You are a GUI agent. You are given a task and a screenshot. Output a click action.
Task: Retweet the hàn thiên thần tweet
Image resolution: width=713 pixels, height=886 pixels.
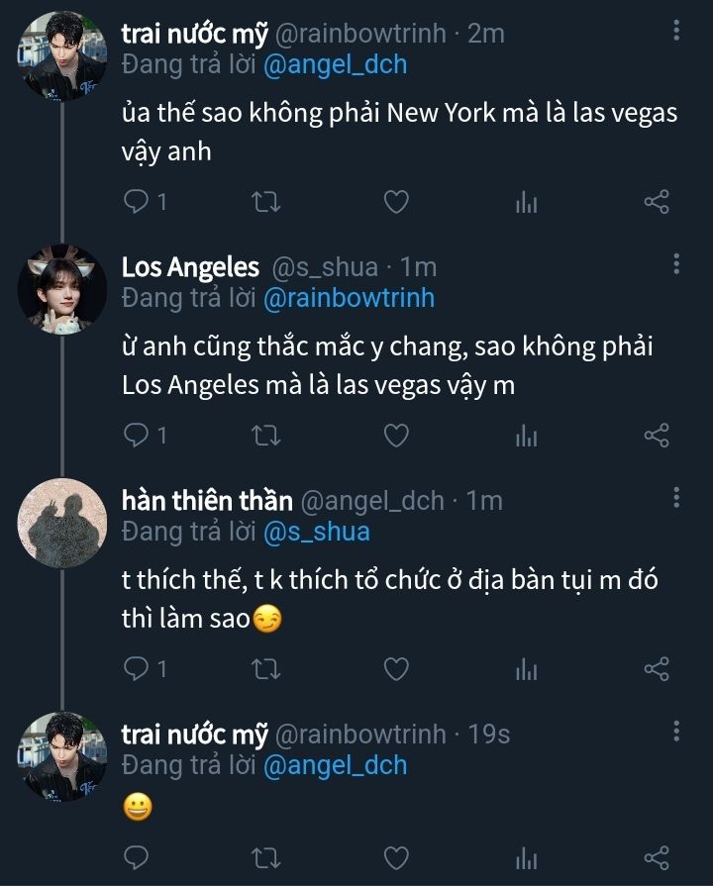pos(266,669)
